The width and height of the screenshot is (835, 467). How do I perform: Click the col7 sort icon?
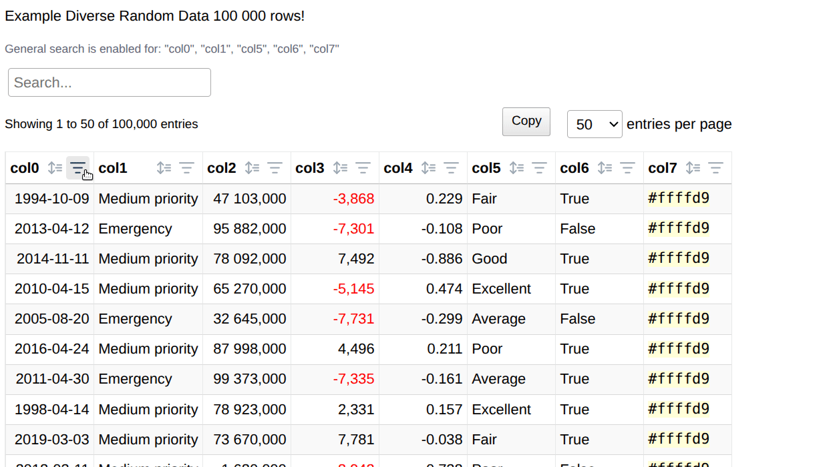pos(693,168)
